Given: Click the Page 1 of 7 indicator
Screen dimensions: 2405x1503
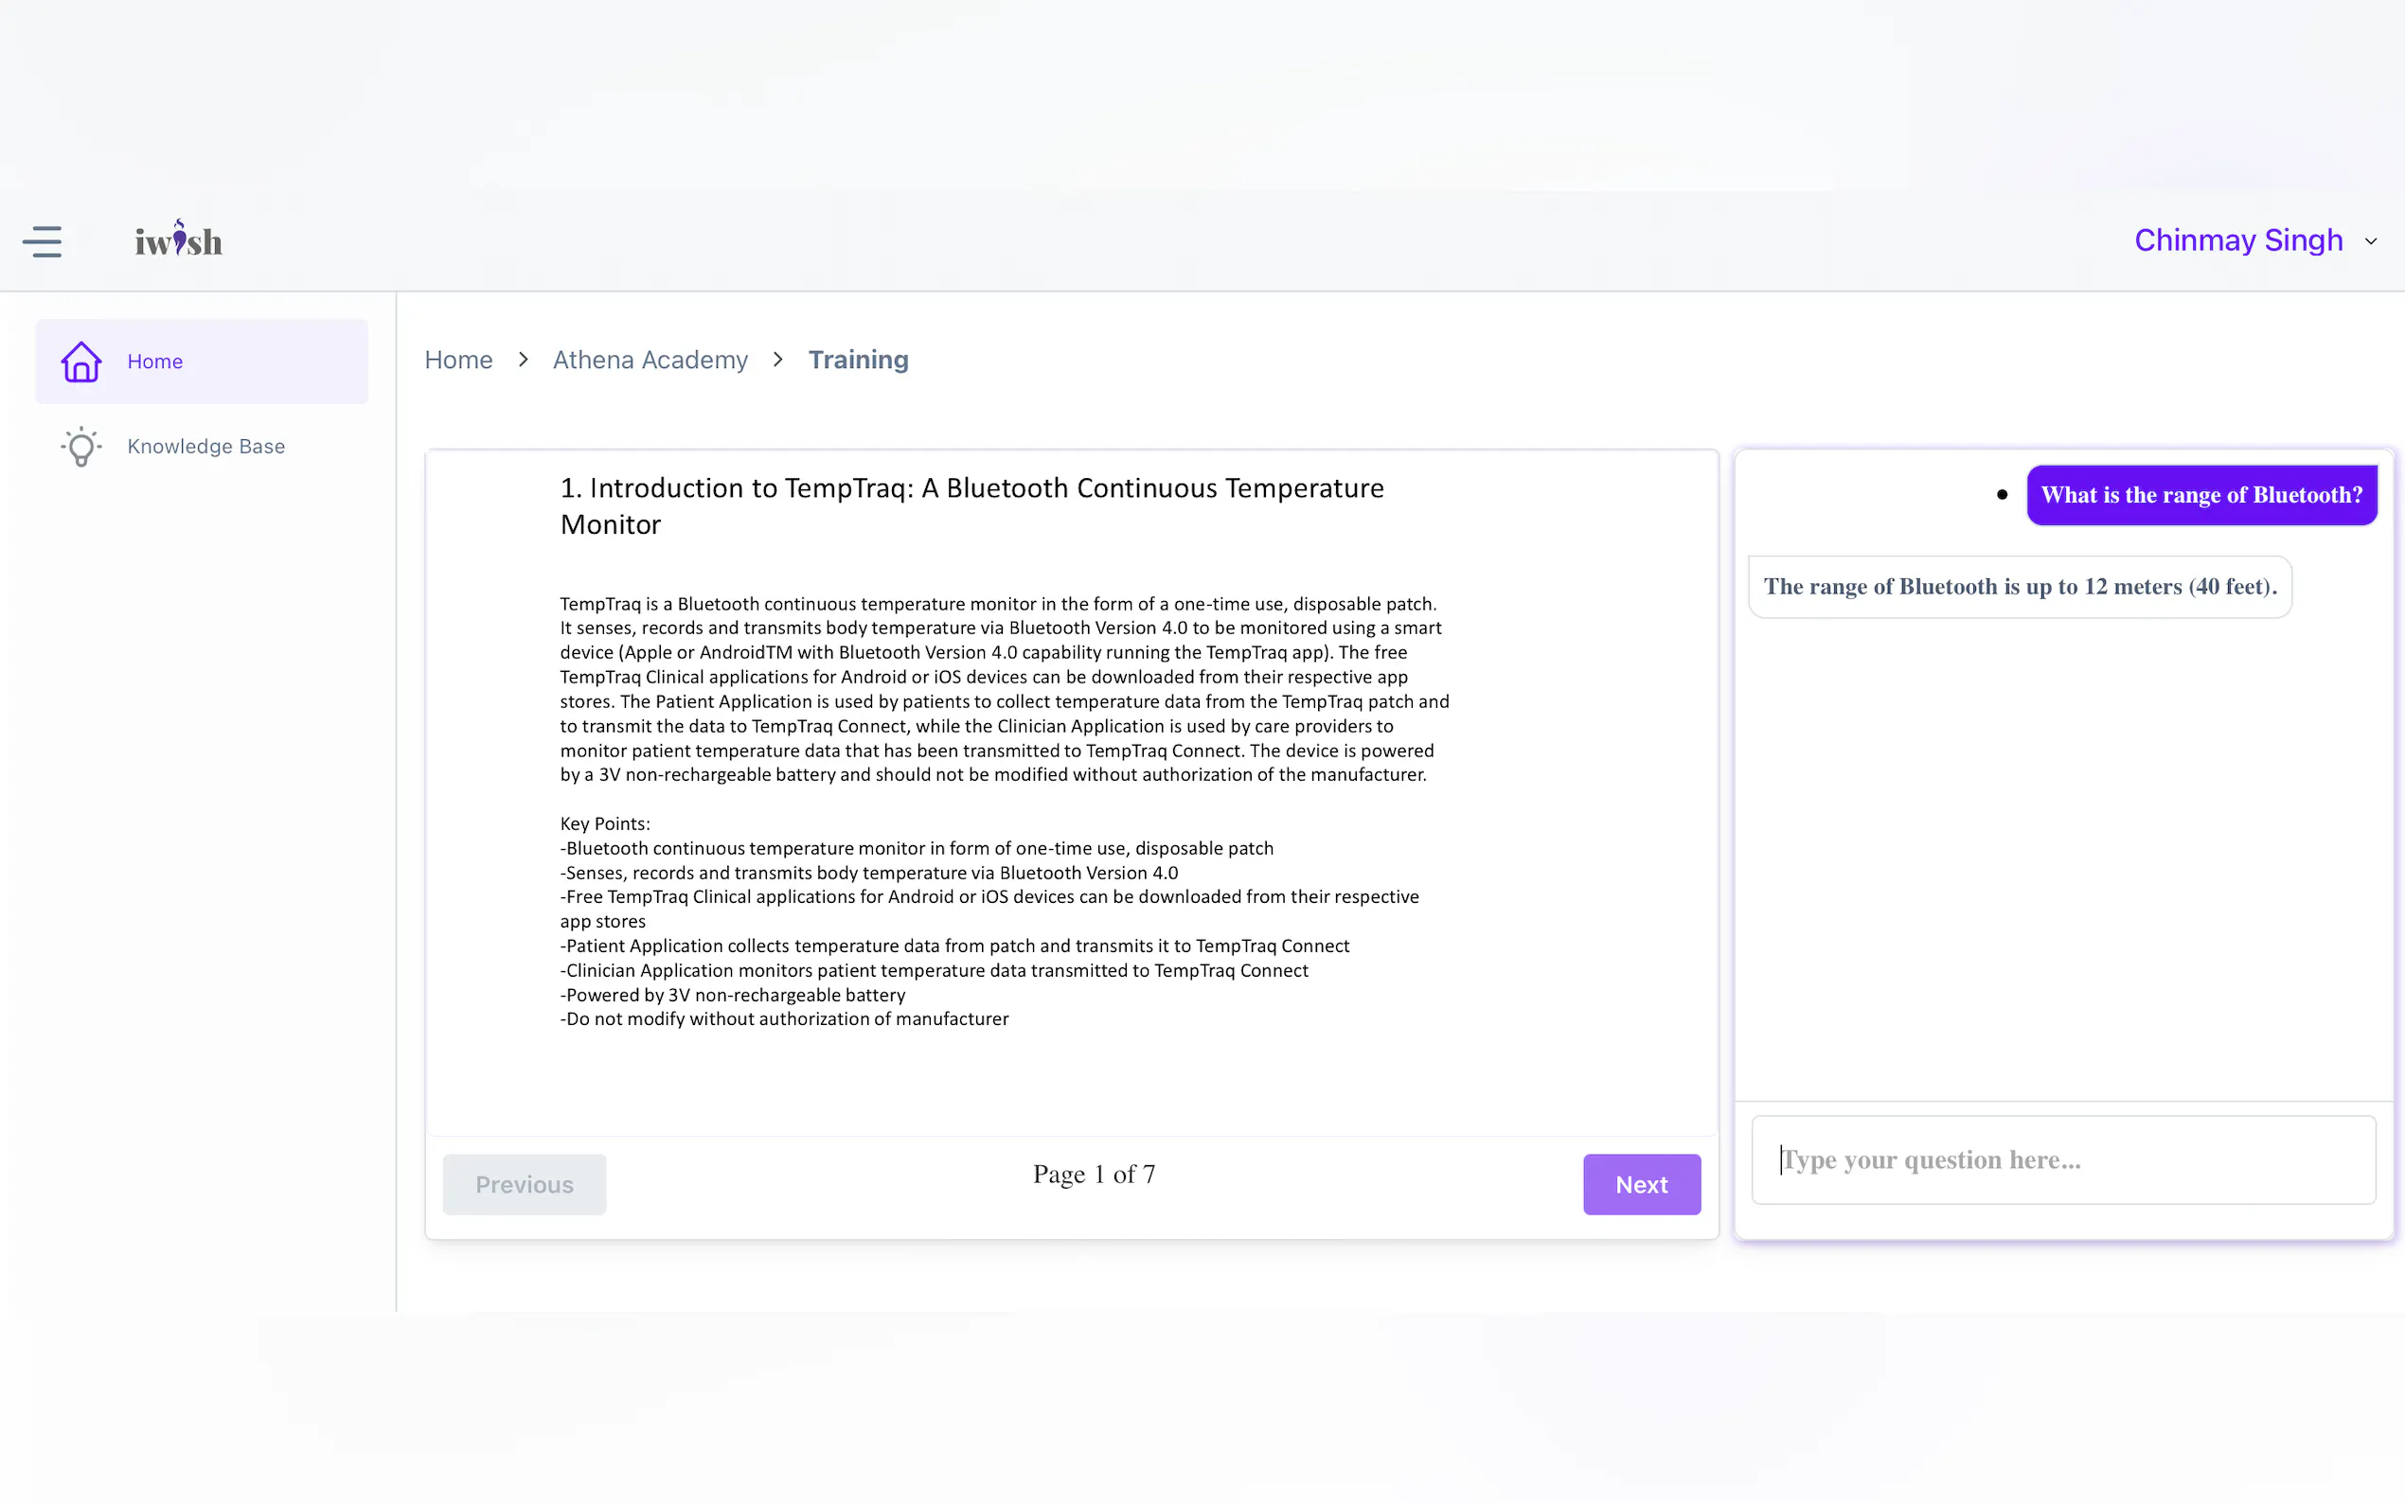Looking at the screenshot, I should [1094, 1174].
